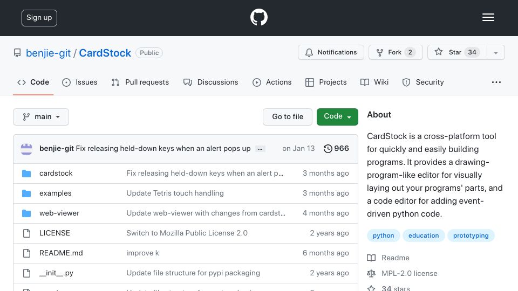This screenshot has width=518, height=291.
Task: Open the web-viewer folder name
Action: click(59, 213)
